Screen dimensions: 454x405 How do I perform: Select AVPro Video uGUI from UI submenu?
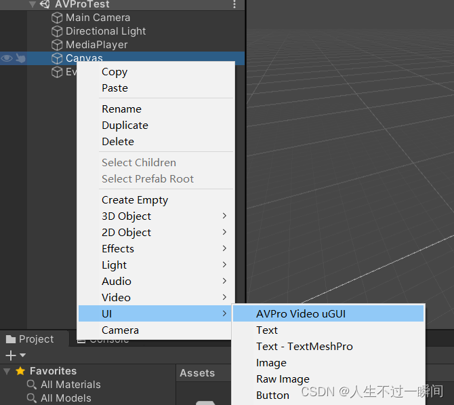[329, 313]
